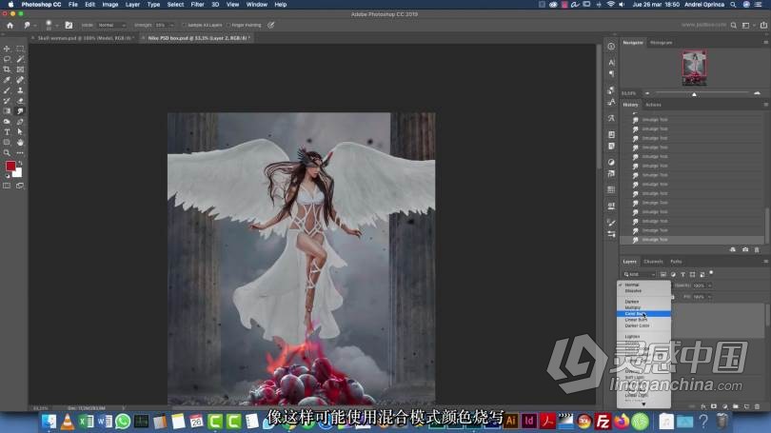Screen dimensions: 771x433
Task: Choose Multiply blend mode
Action: [x=643, y=307]
